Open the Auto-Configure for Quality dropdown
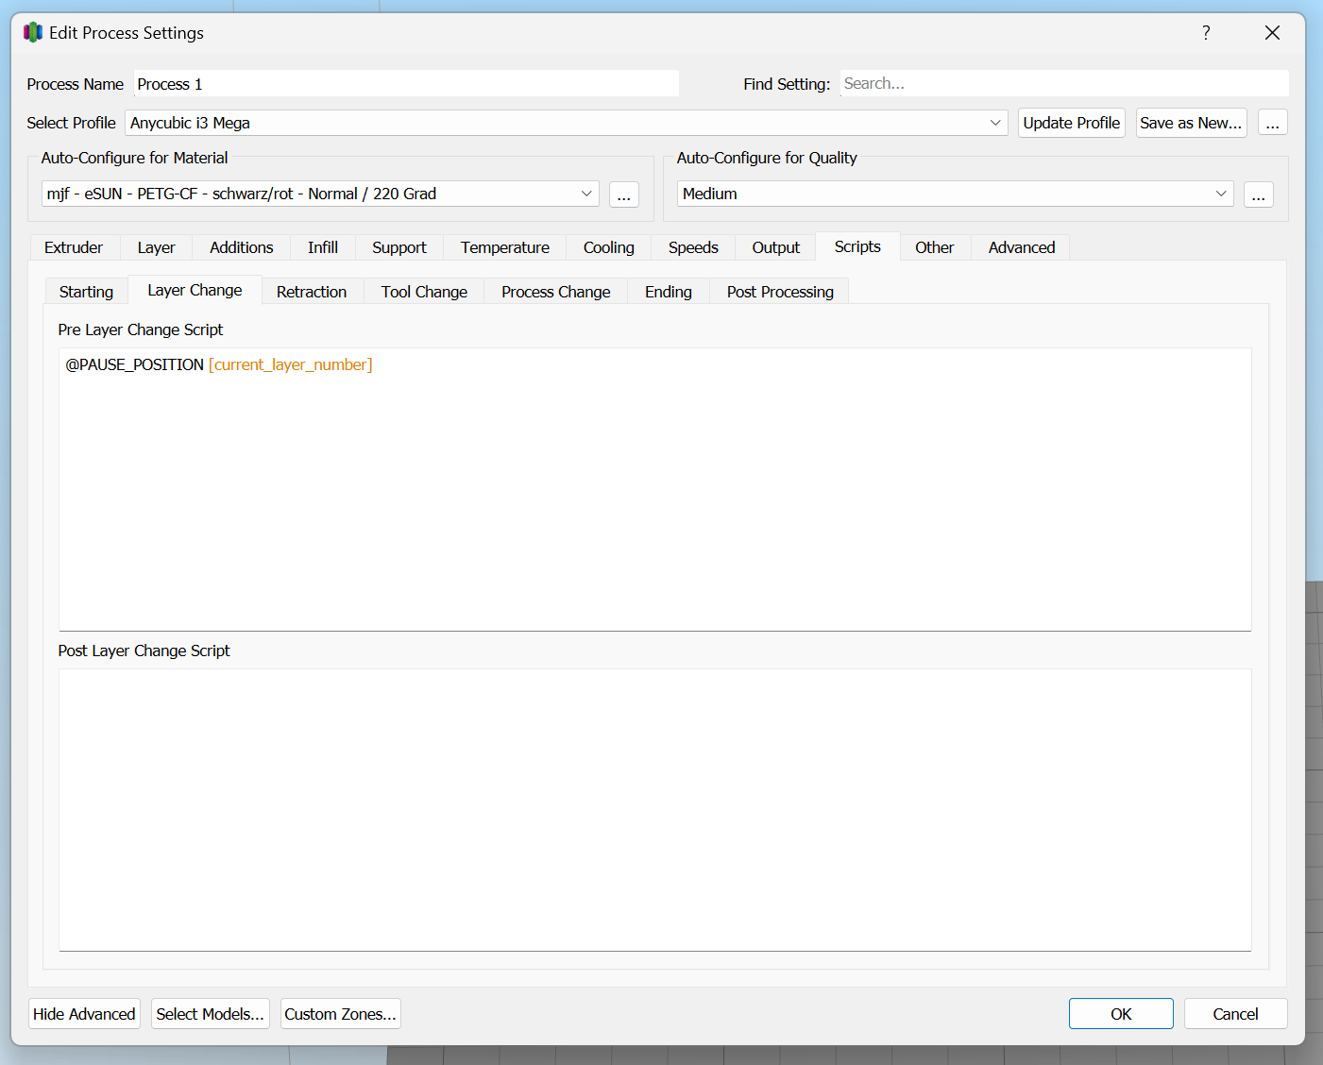1323x1065 pixels. (956, 194)
